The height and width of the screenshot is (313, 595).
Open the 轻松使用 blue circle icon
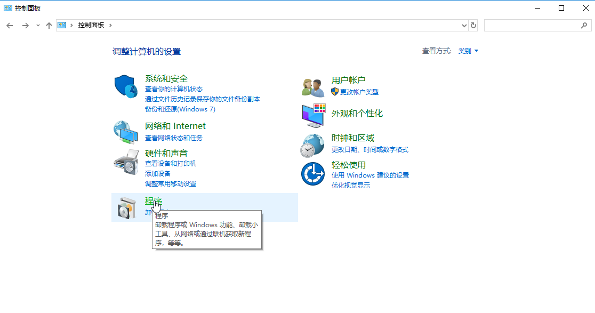[x=312, y=174]
